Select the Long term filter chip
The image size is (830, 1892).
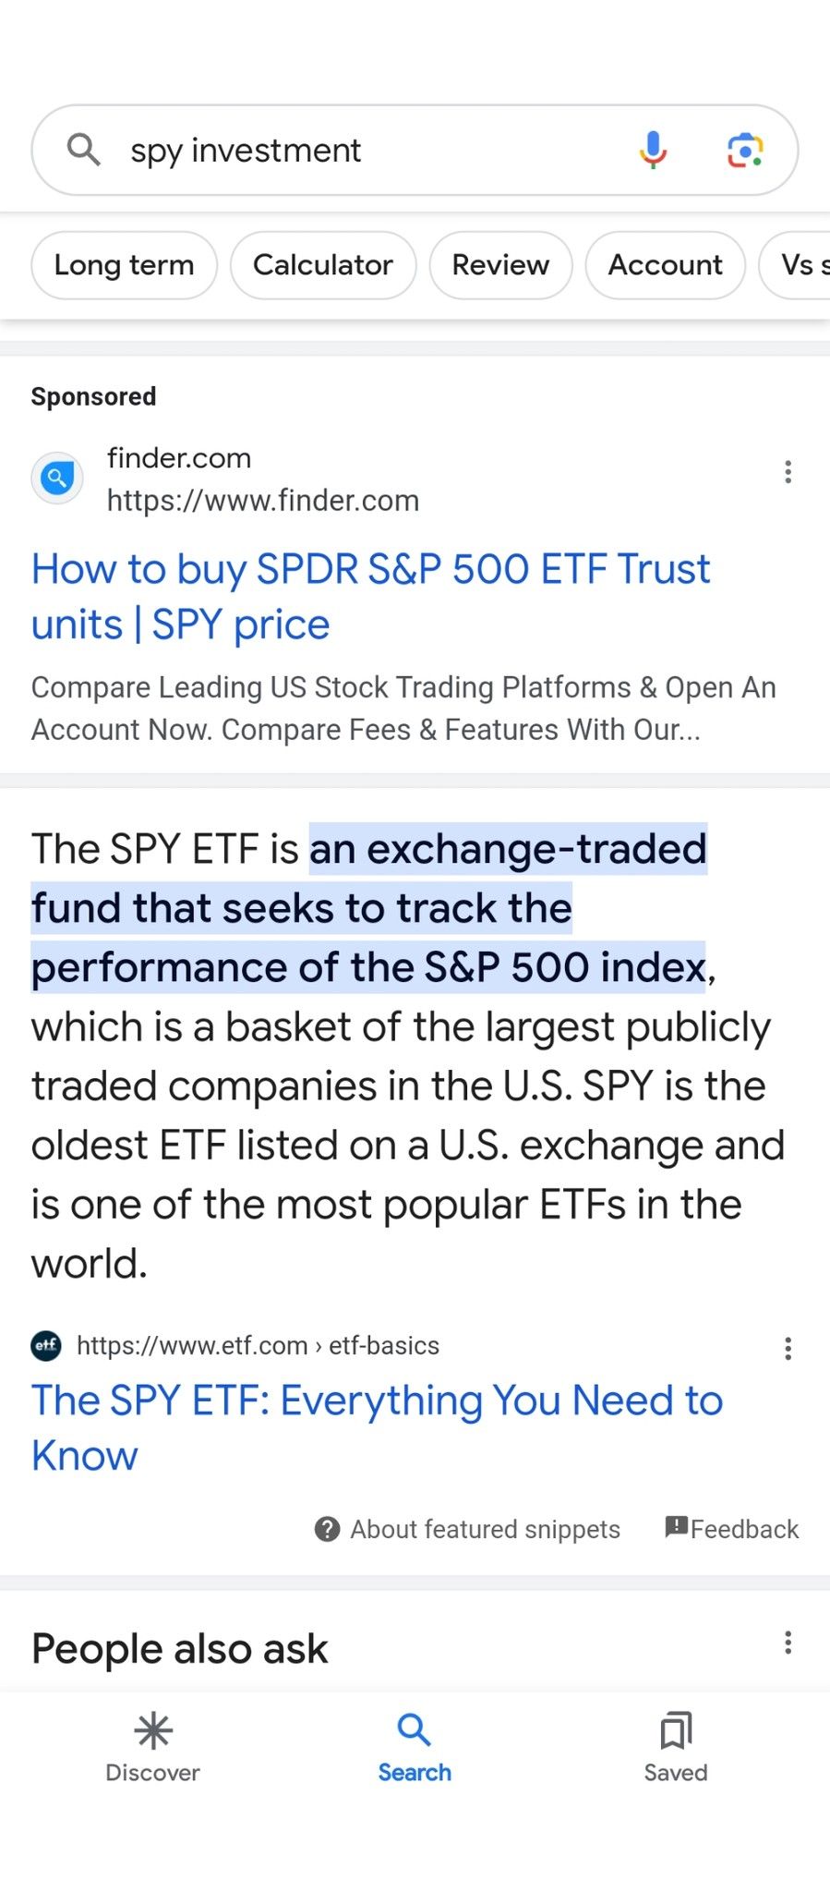[125, 265]
